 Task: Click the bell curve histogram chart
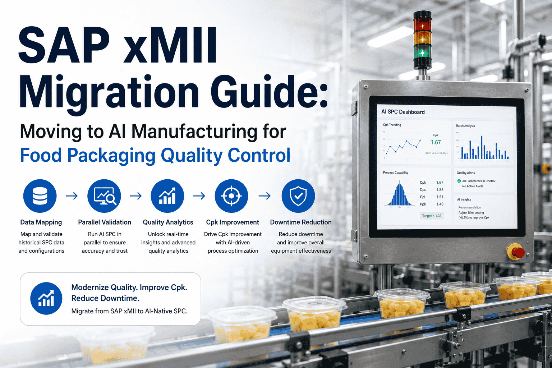[x=399, y=195]
